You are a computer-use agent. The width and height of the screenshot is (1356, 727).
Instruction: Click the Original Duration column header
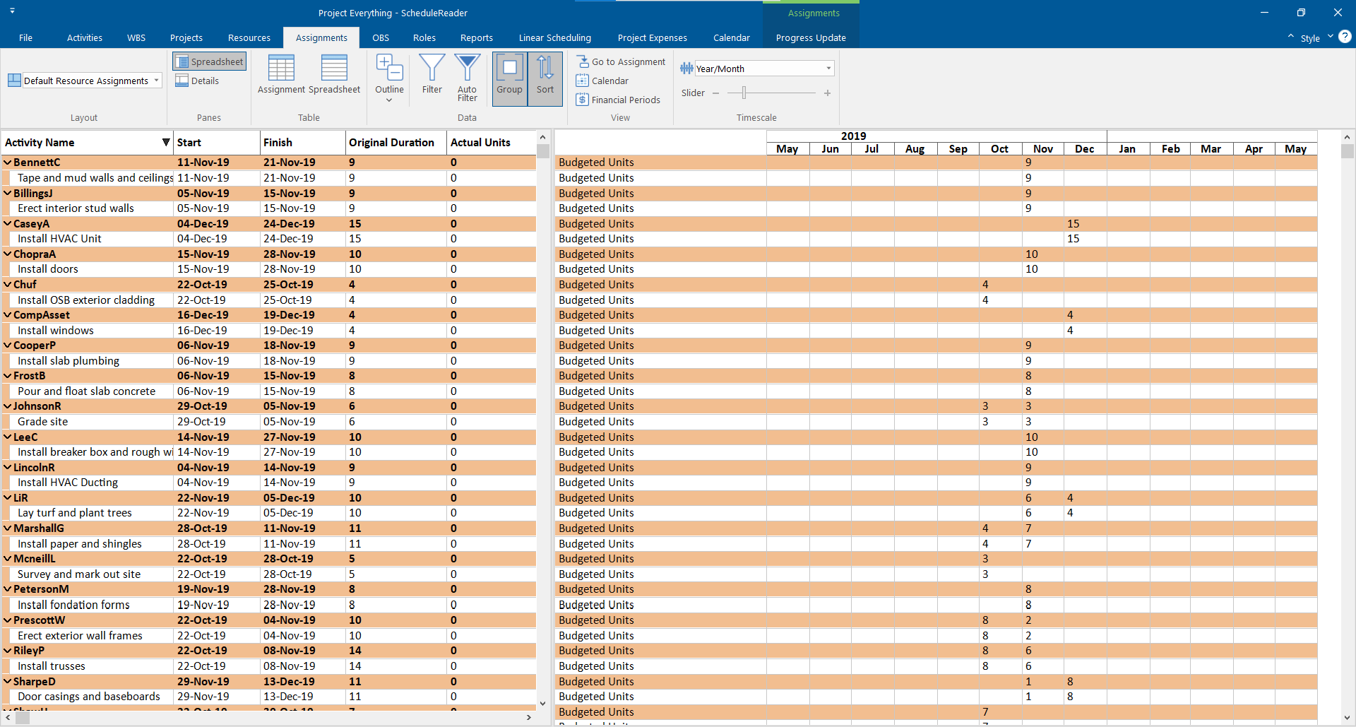(396, 142)
